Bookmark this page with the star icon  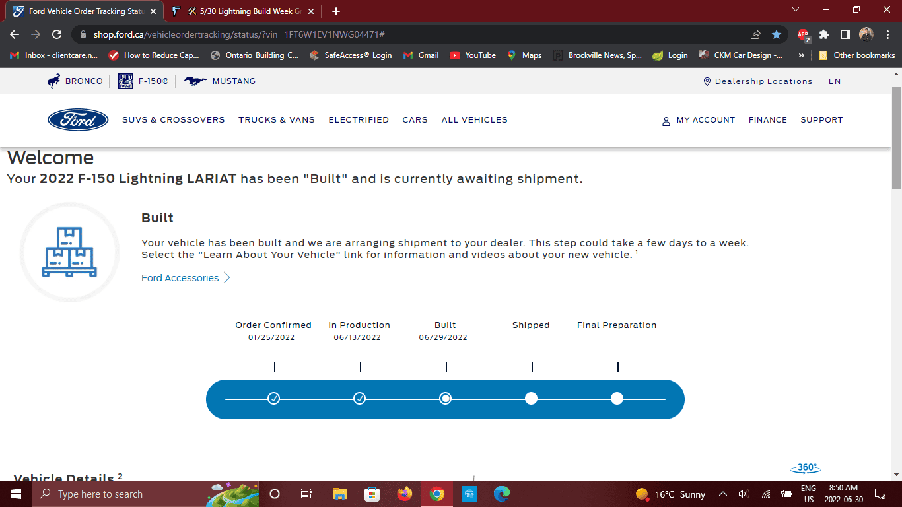pos(777,34)
